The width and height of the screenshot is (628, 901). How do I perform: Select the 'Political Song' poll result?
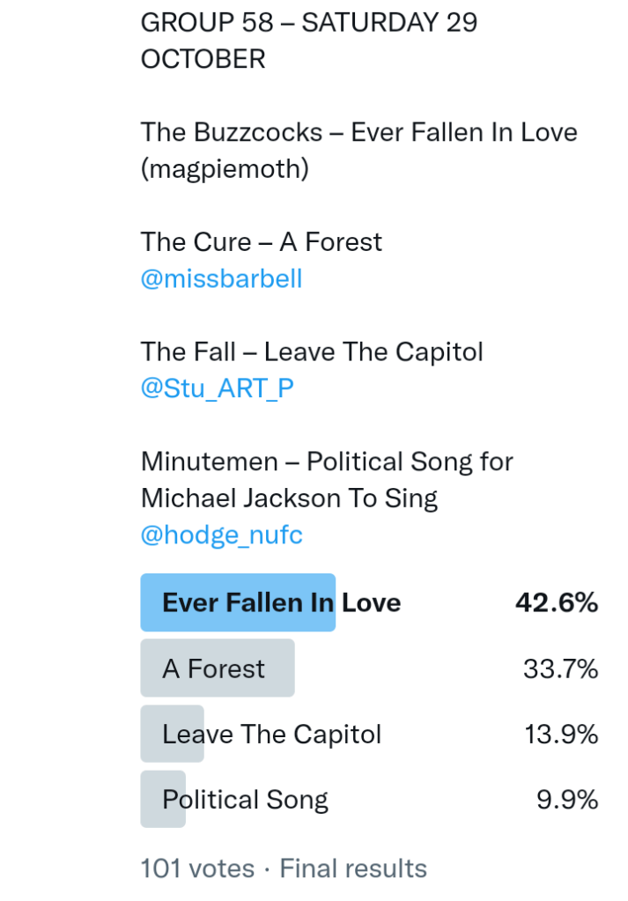click(x=245, y=800)
